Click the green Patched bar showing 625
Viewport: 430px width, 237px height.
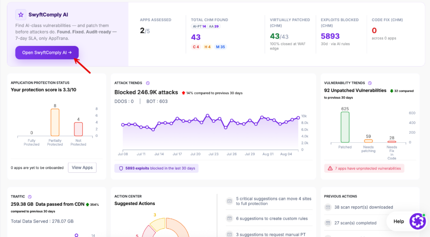point(345,127)
